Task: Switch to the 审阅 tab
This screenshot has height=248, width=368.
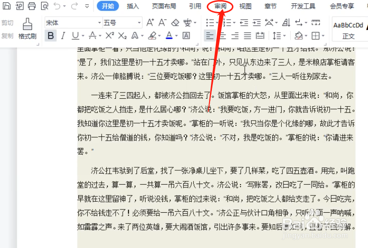Action: [221, 6]
